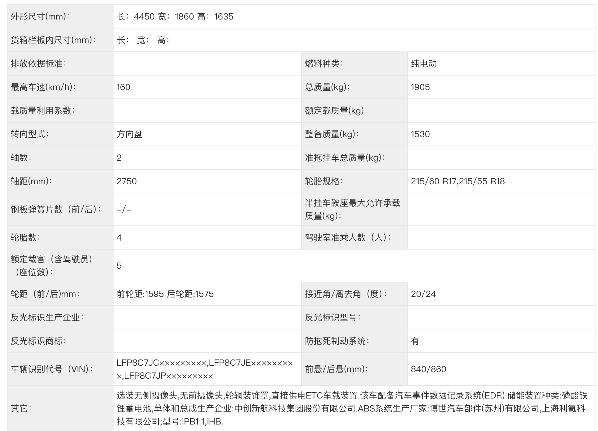Select the 总质量(kg) label
Image resolution: width=598 pixels, height=431 pixels.
328,87
